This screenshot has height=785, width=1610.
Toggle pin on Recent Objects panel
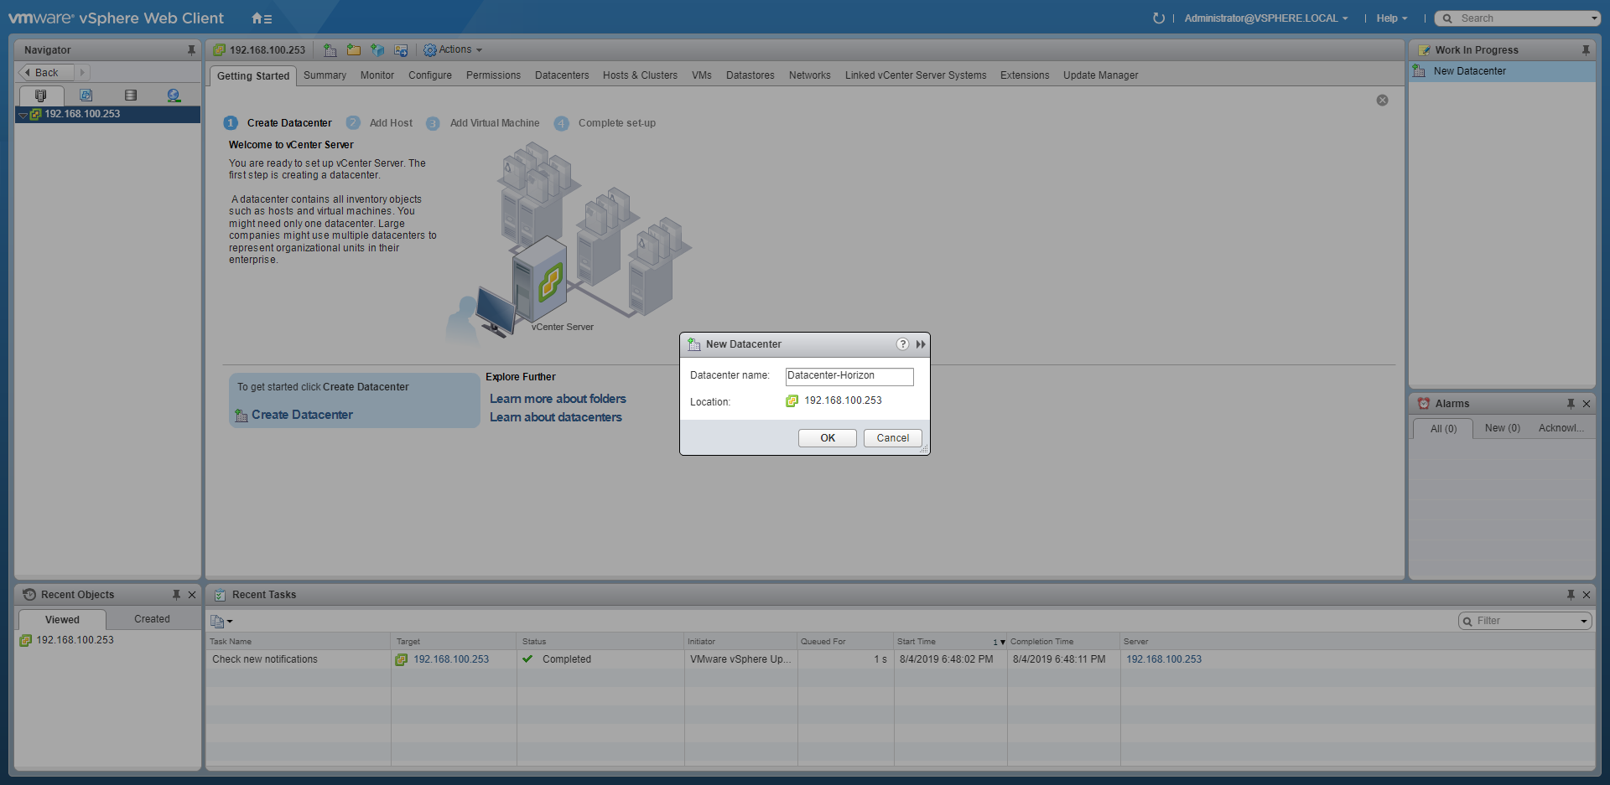tap(176, 595)
